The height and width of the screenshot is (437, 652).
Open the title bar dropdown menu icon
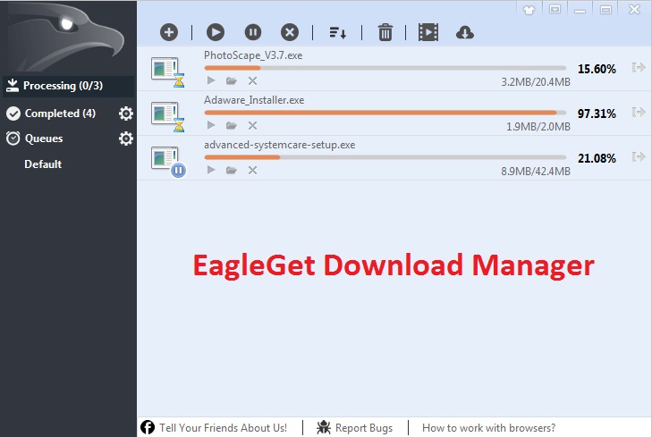[555, 9]
